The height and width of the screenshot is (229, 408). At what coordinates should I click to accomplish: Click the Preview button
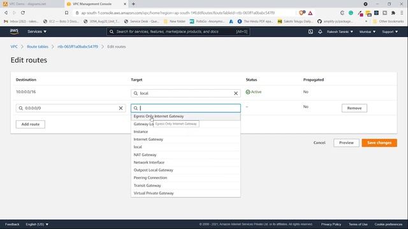(346, 142)
